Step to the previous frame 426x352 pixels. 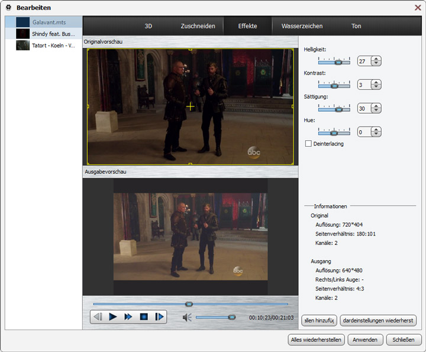[x=98, y=317]
